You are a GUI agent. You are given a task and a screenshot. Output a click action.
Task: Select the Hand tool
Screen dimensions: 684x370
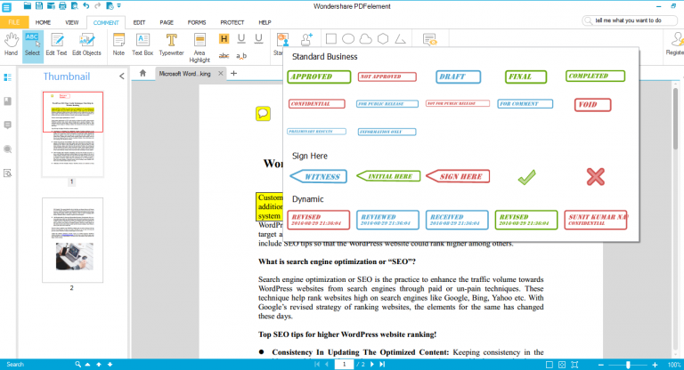tap(11, 44)
